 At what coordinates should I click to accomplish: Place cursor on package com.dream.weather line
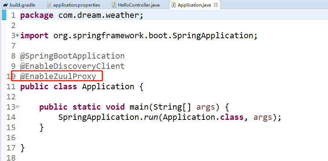[x=82, y=15]
